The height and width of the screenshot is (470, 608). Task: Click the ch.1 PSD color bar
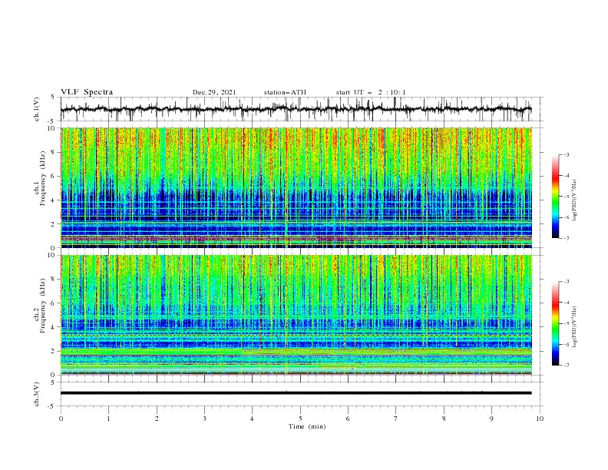click(x=556, y=197)
